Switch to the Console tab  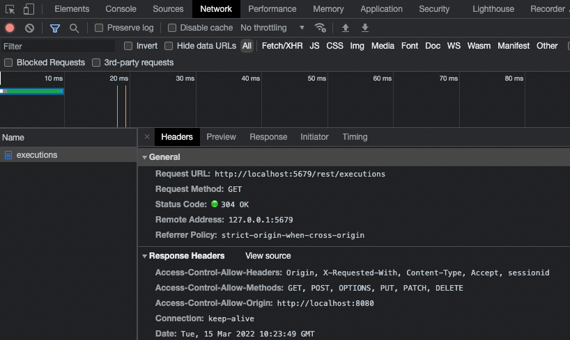point(121,9)
